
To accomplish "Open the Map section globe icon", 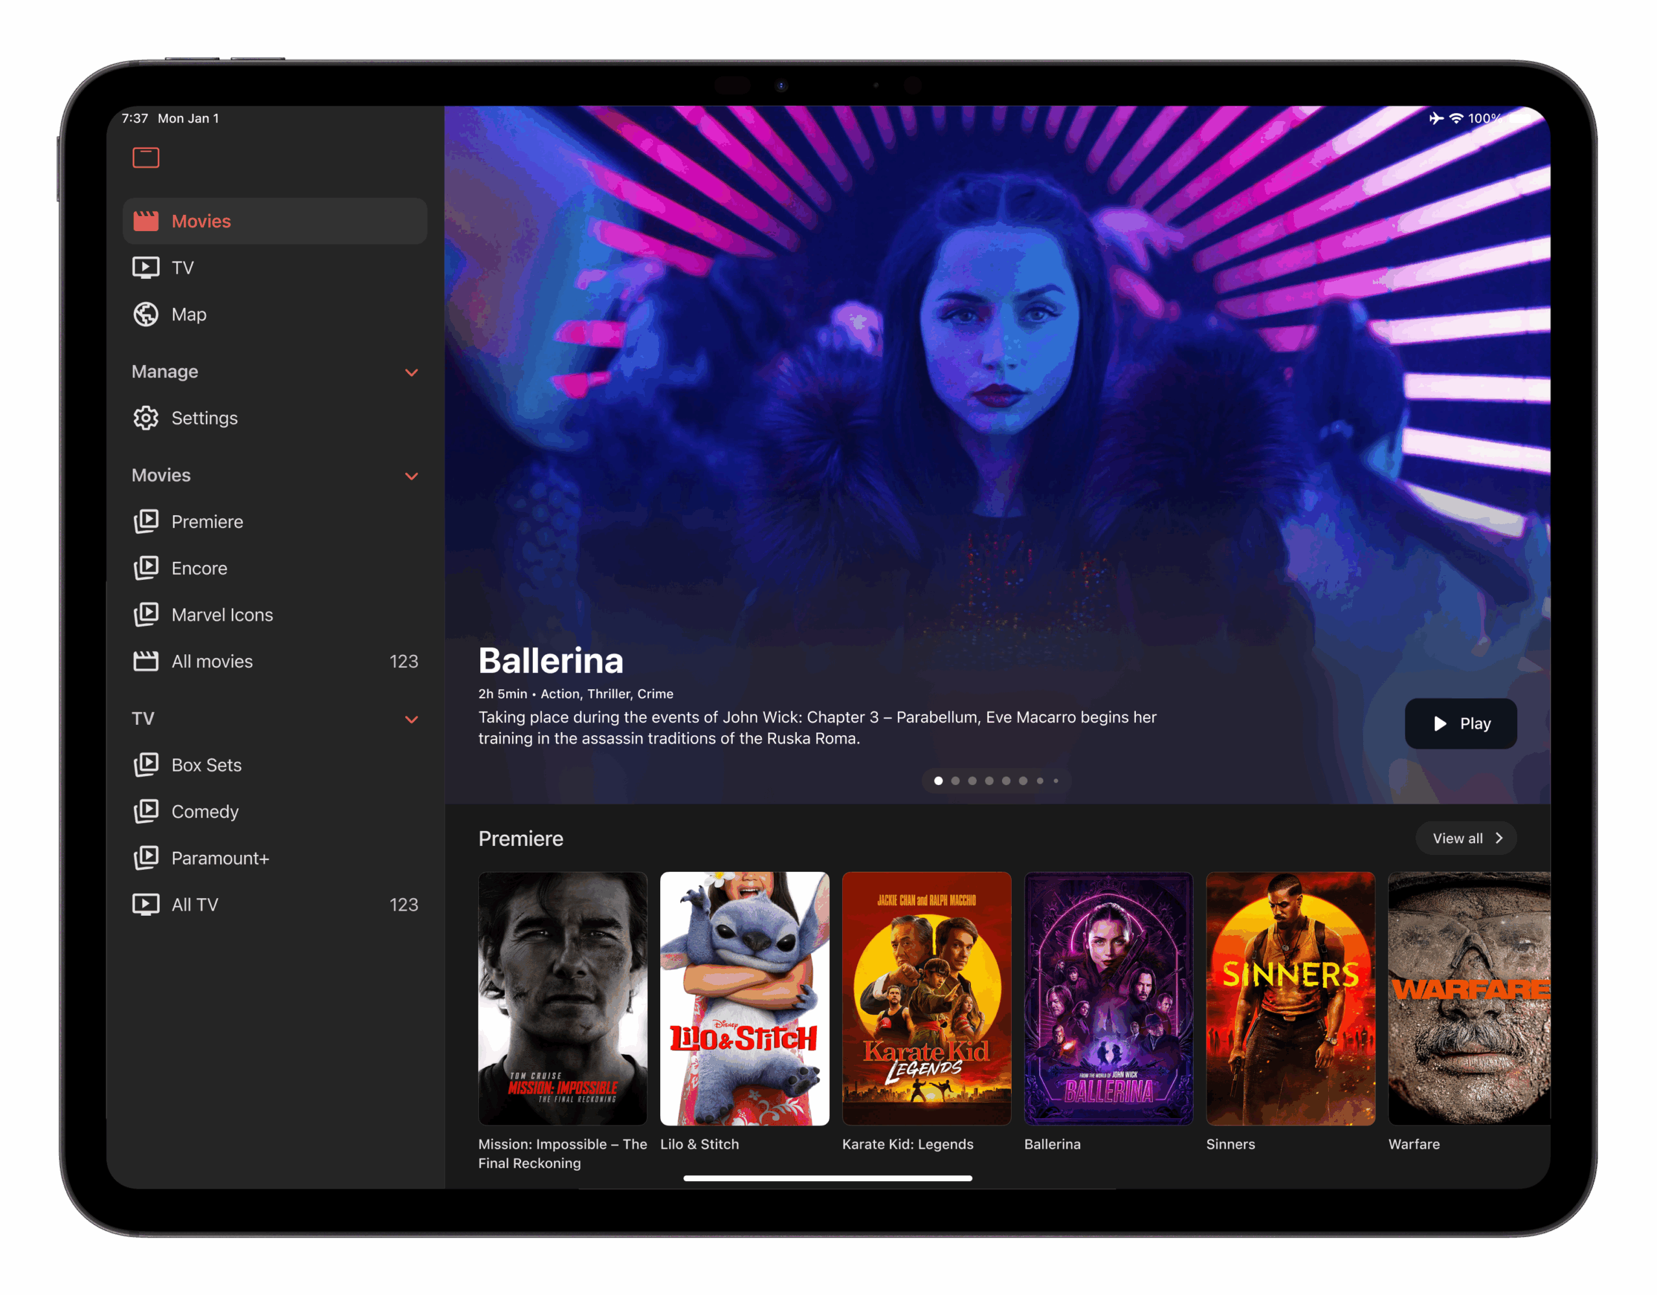I will 146,314.
